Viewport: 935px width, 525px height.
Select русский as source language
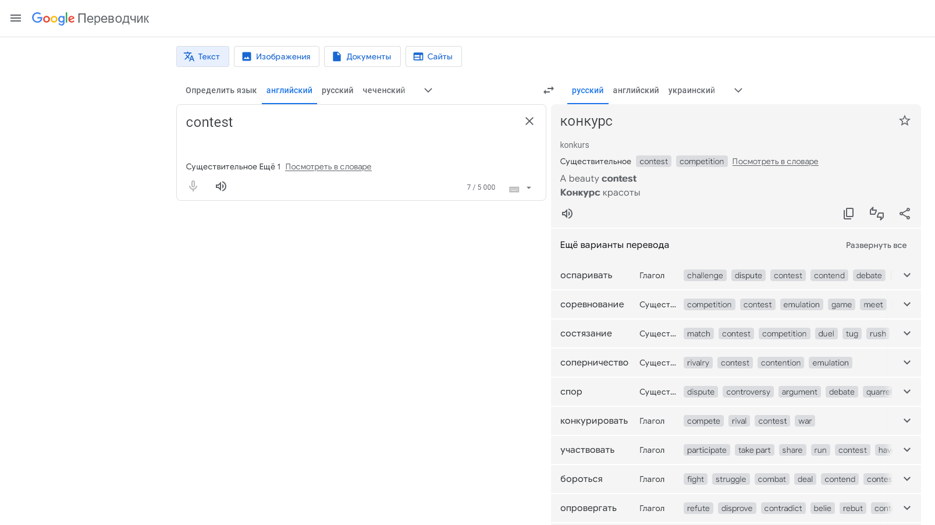[337, 90]
